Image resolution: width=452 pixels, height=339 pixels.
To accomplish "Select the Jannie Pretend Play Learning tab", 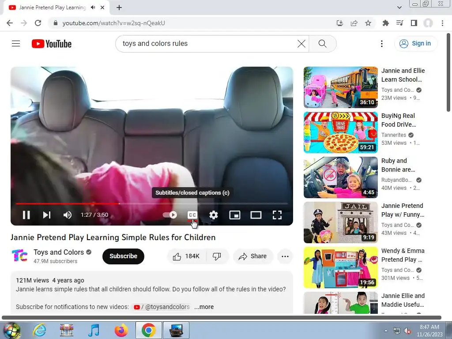I will (x=56, y=8).
